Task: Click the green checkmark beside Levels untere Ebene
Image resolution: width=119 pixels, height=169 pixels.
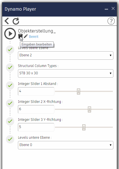Action: [10, 139]
